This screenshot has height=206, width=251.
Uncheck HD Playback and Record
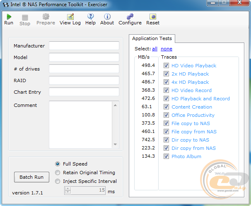(x=166, y=98)
